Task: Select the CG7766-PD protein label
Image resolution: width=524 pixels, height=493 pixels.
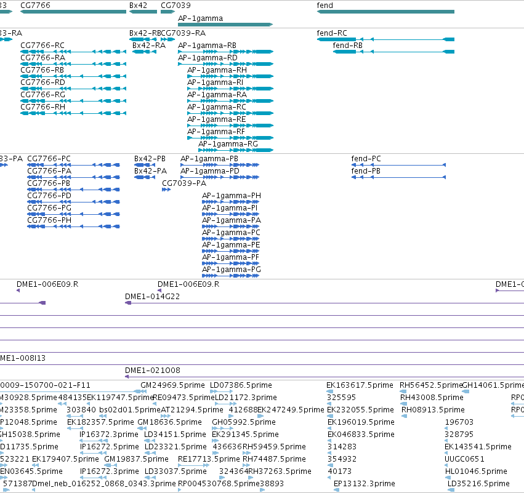Action: tap(49, 195)
